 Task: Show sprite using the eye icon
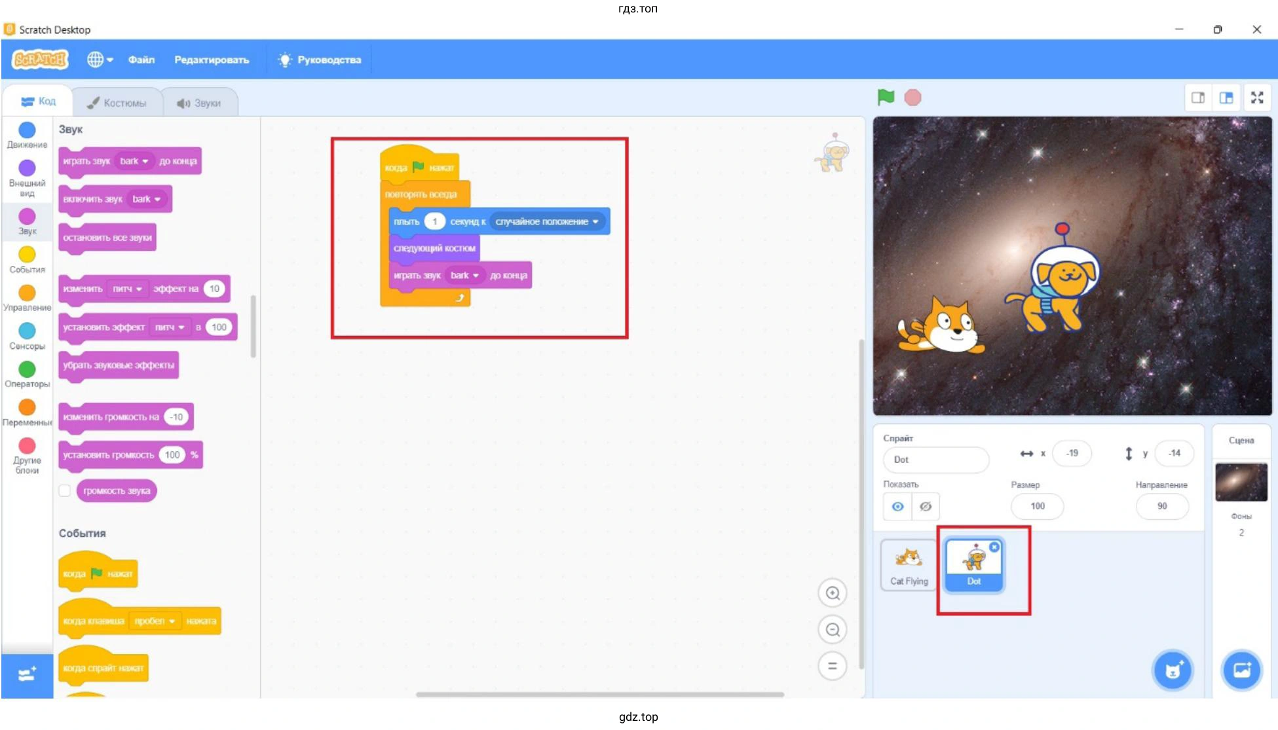[897, 506]
